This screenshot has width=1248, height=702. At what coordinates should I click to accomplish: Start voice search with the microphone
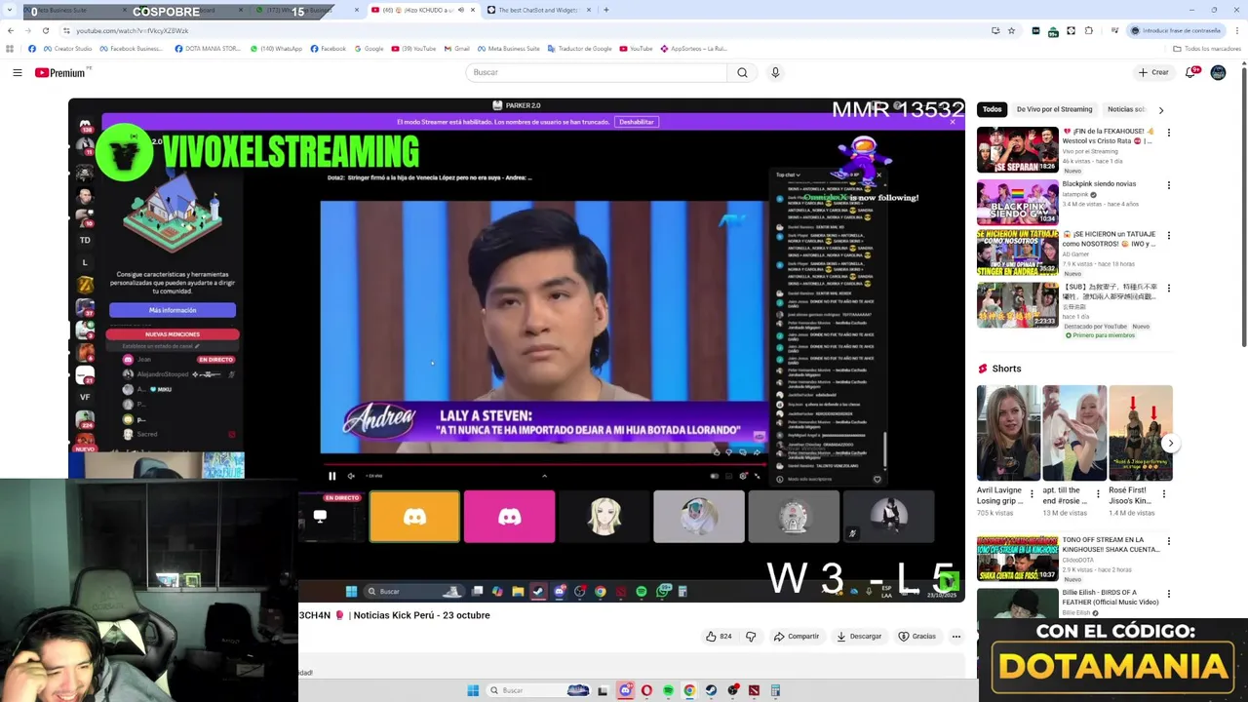point(775,72)
